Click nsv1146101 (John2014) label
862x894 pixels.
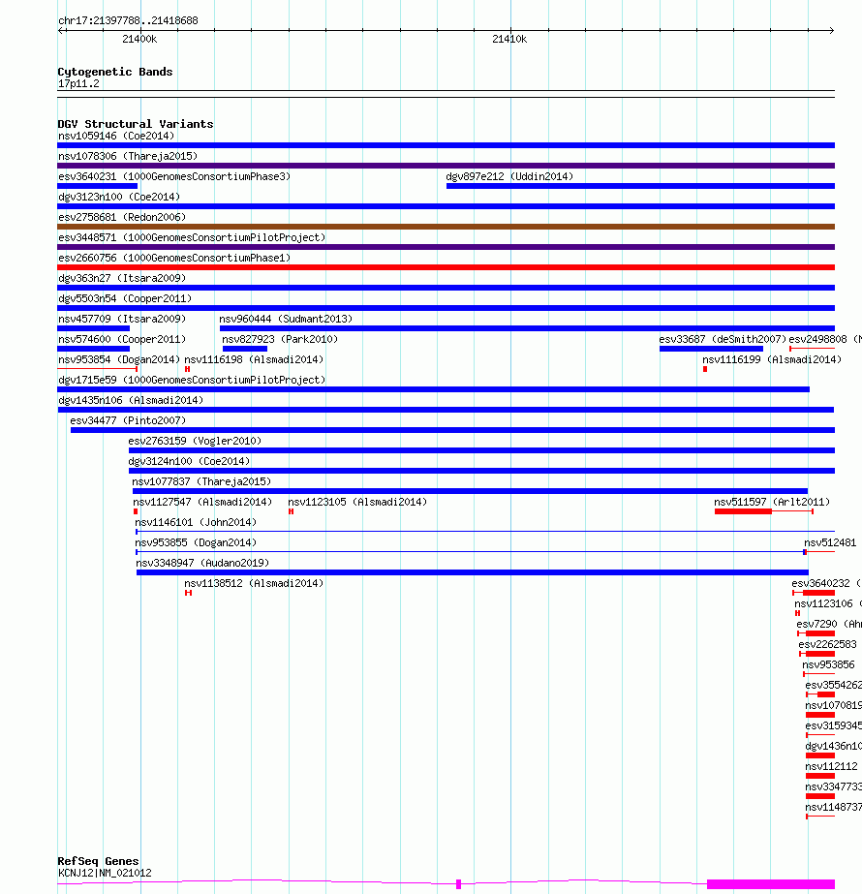tap(196, 522)
